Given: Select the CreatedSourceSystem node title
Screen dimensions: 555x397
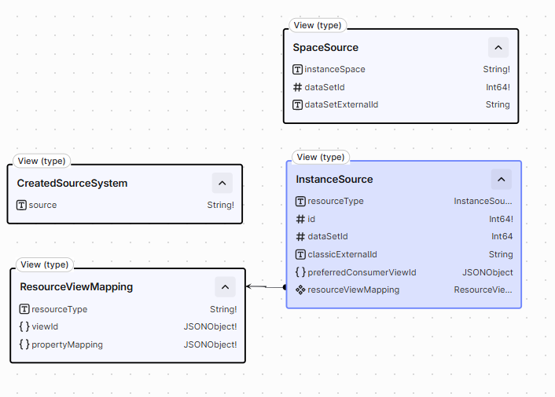Looking at the screenshot, I should pyautogui.click(x=72, y=184).
